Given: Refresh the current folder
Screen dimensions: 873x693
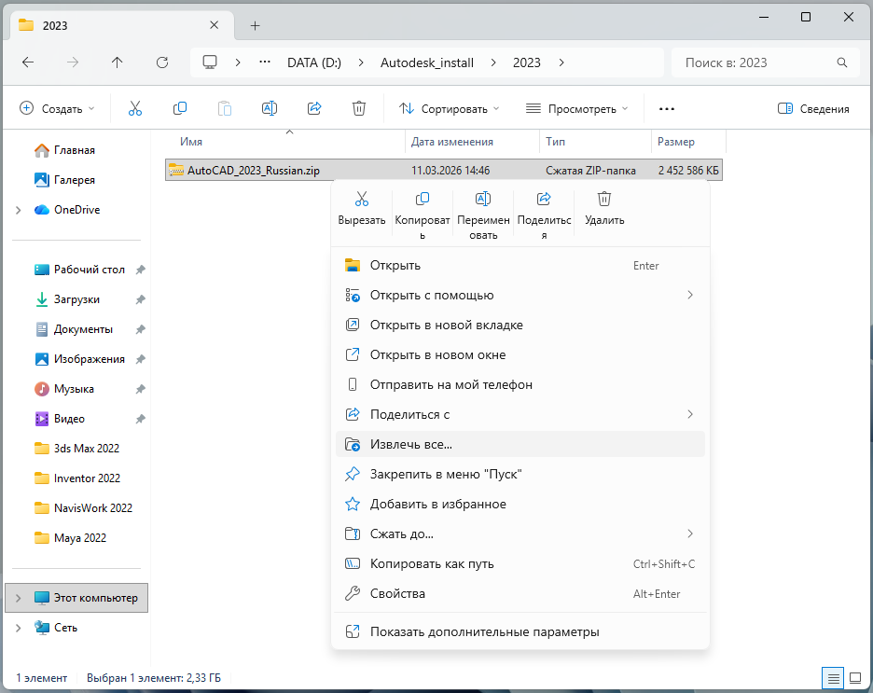Looking at the screenshot, I should coord(162,62).
